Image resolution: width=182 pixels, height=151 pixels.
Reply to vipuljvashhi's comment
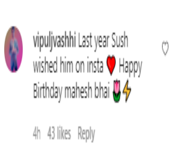pyautogui.click(x=86, y=134)
